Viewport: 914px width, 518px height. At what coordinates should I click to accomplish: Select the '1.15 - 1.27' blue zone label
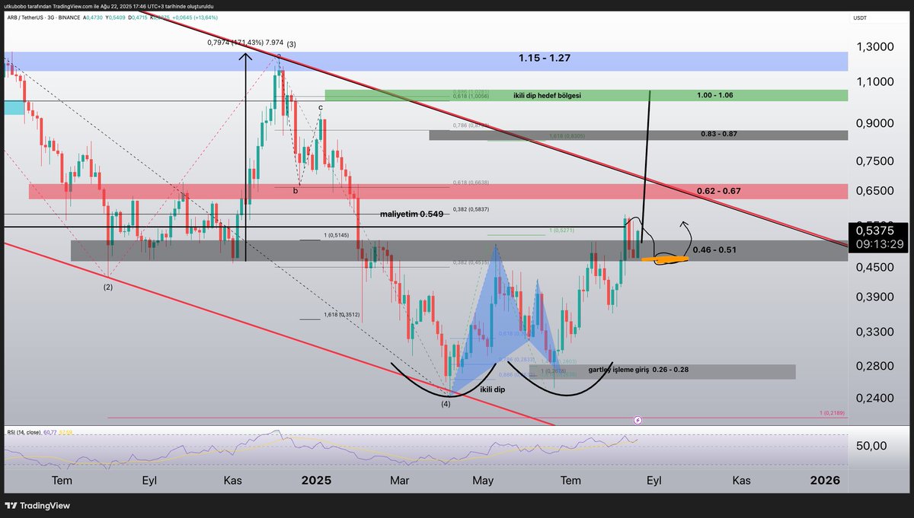545,58
